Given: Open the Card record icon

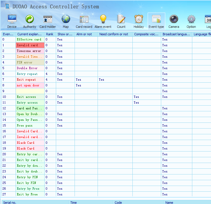Looking at the screenshot, I should (84, 22).
